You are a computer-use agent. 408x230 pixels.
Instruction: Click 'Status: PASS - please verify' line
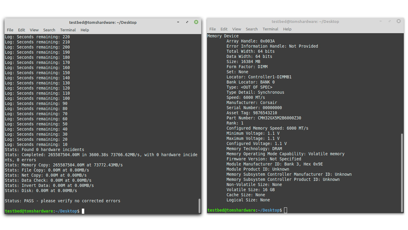pyautogui.click(x=63, y=201)
